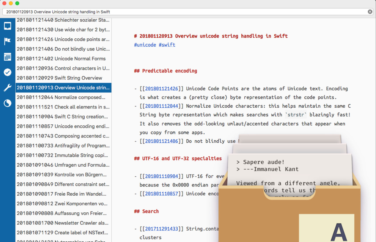
Task: Open note "201801121402 Unicode Normal Forms"
Action: [x=63, y=59]
